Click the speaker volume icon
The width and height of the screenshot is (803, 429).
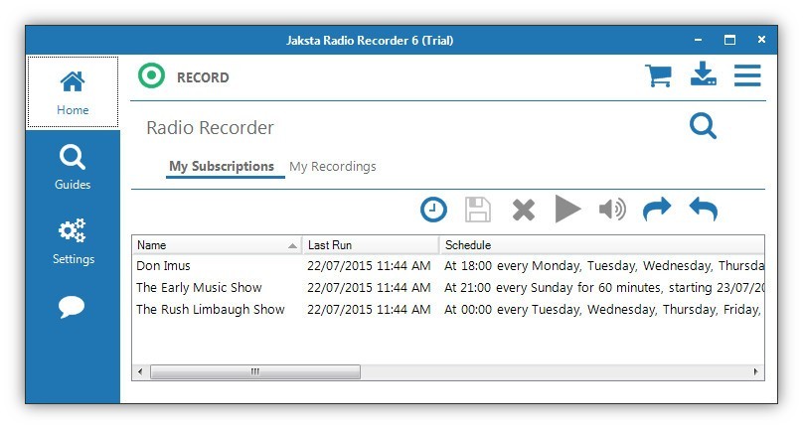pos(612,210)
